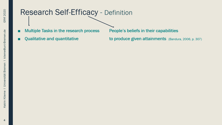222x125 pixels.
Task: Click the word 'attainments' in the definition
Action: point(152,39)
